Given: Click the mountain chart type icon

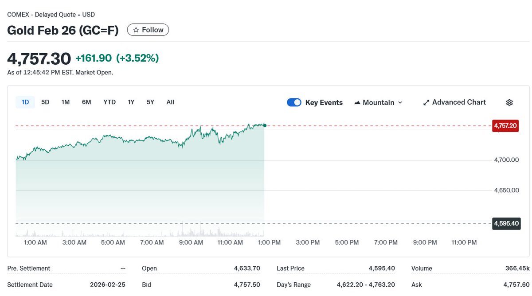Looking at the screenshot, I should tap(357, 102).
